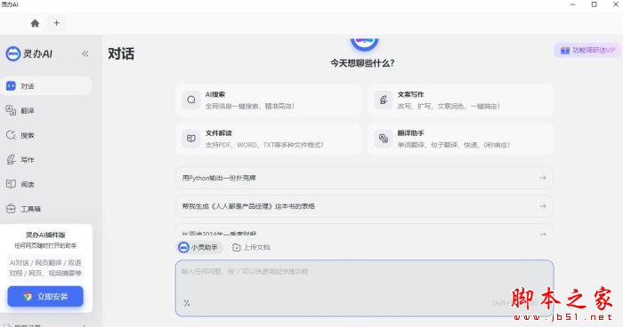Open 写作 in the sidebar

(x=46, y=160)
